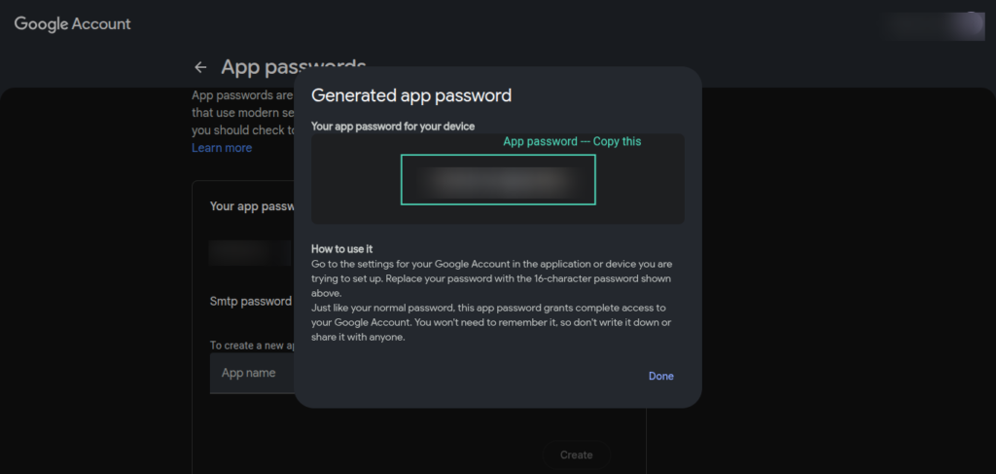
Task: Click the 'How to use it' heading
Action: (343, 249)
